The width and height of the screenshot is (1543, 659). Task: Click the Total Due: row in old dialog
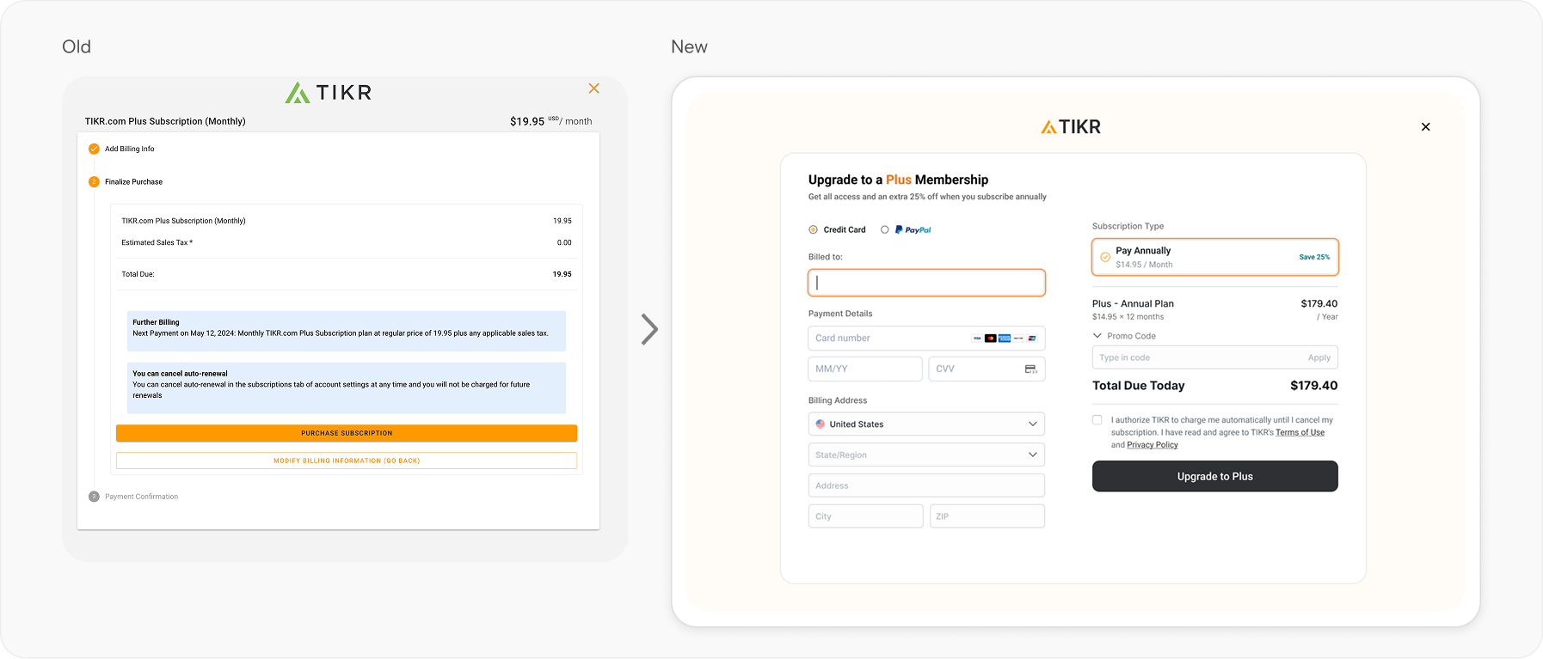click(347, 275)
